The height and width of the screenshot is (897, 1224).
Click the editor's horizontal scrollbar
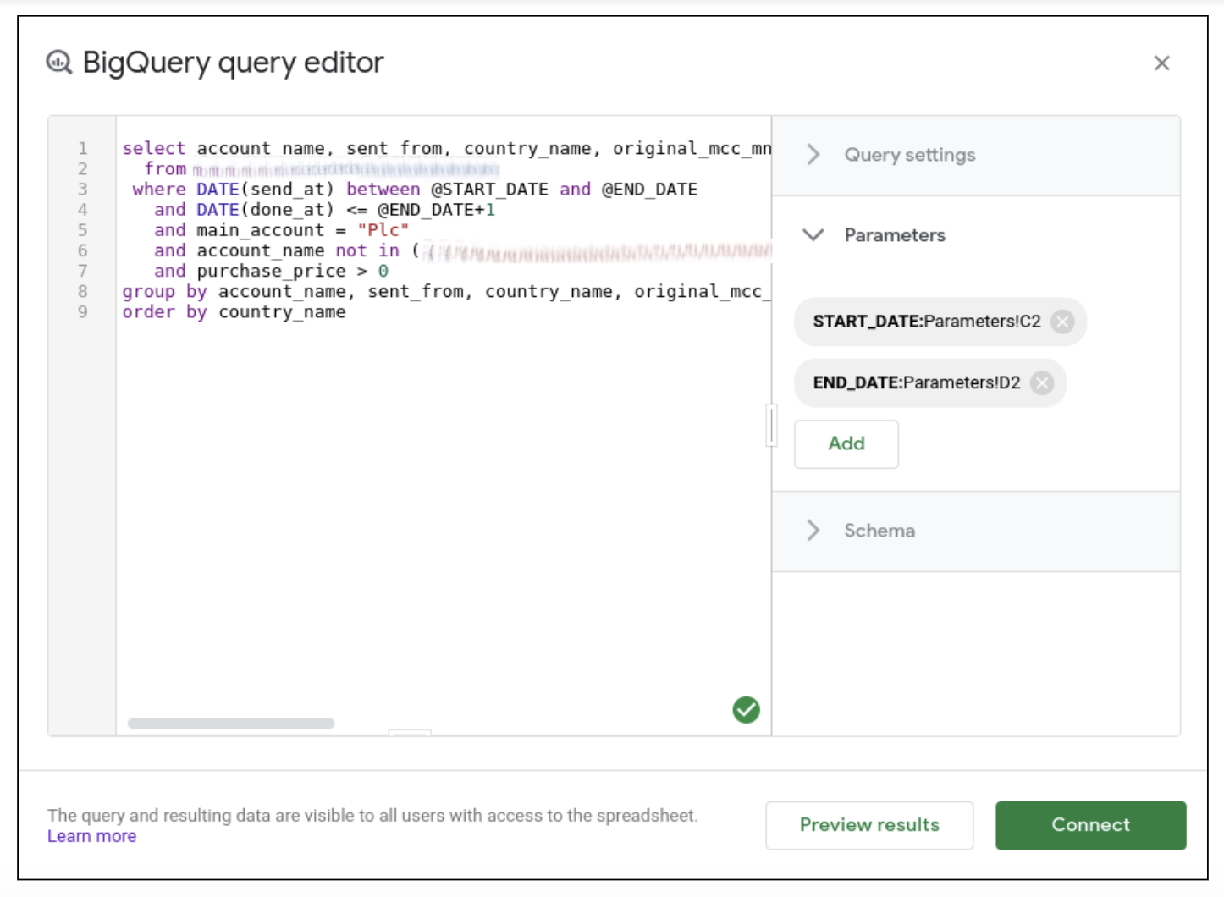pyautogui.click(x=231, y=724)
